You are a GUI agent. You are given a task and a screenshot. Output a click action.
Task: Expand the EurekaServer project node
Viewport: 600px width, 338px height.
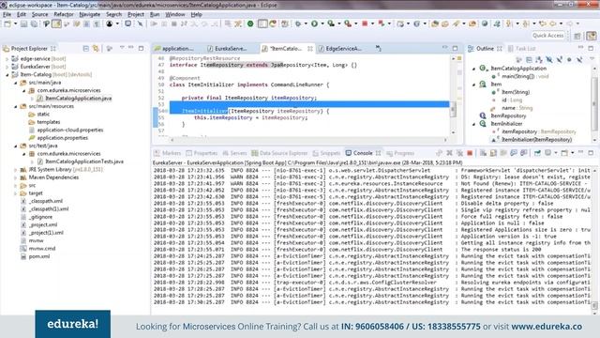pos(7,67)
